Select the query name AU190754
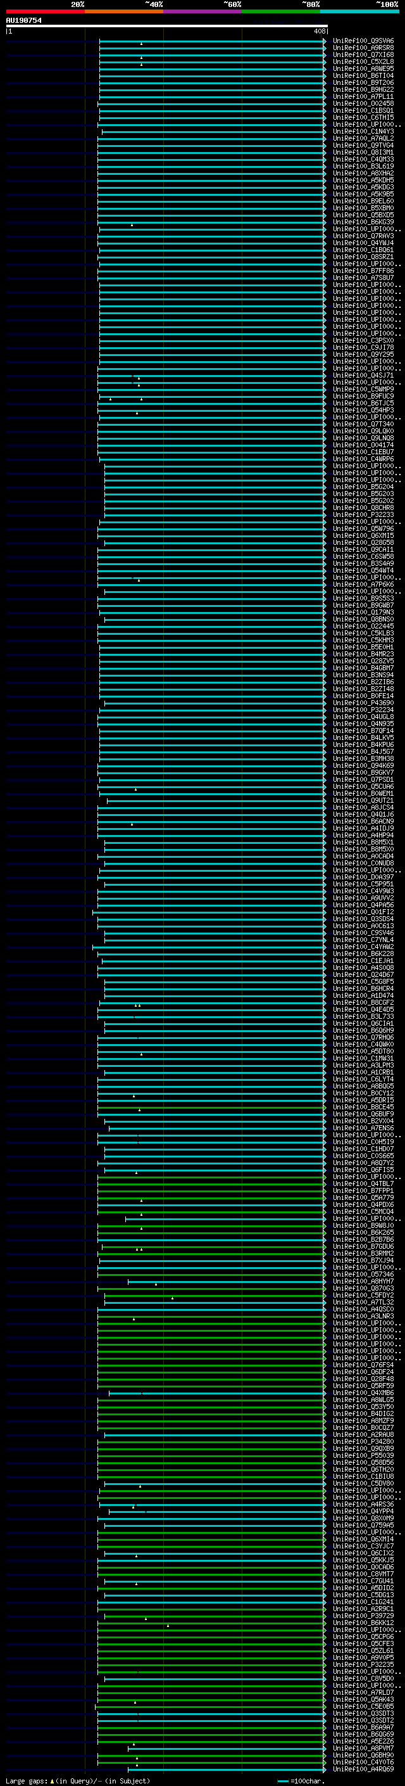Screen dimensions: 405x1786 [23, 21]
